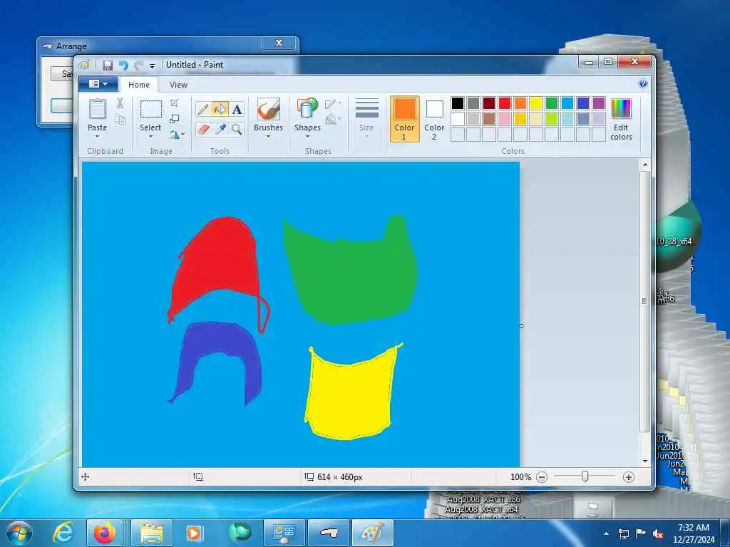Click the Brushes tool icon
The height and width of the screenshot is (547, 730).
[268, 109]
